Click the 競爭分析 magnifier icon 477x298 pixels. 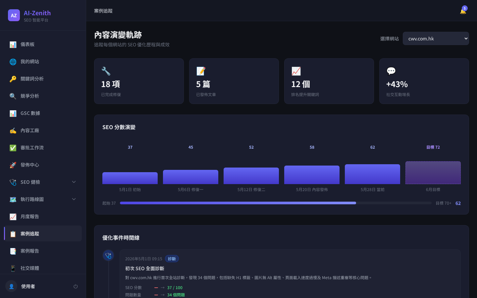click(x=13, y=96)
